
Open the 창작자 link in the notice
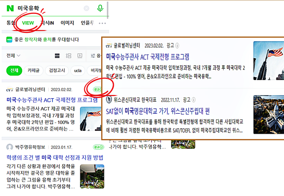click(x=31, y=39)
